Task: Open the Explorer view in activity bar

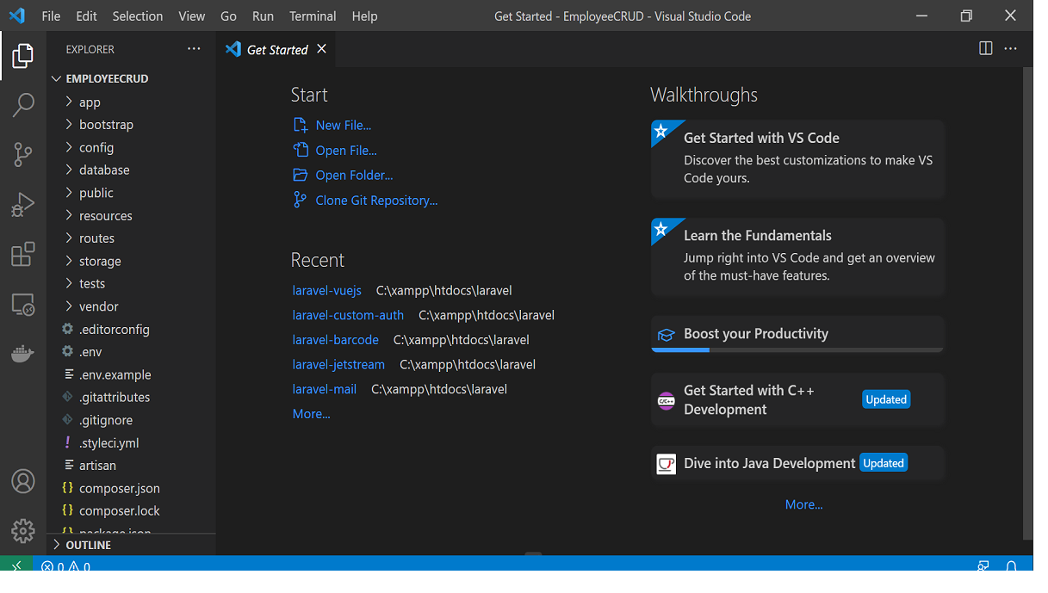Action: (x=23, y=57)
